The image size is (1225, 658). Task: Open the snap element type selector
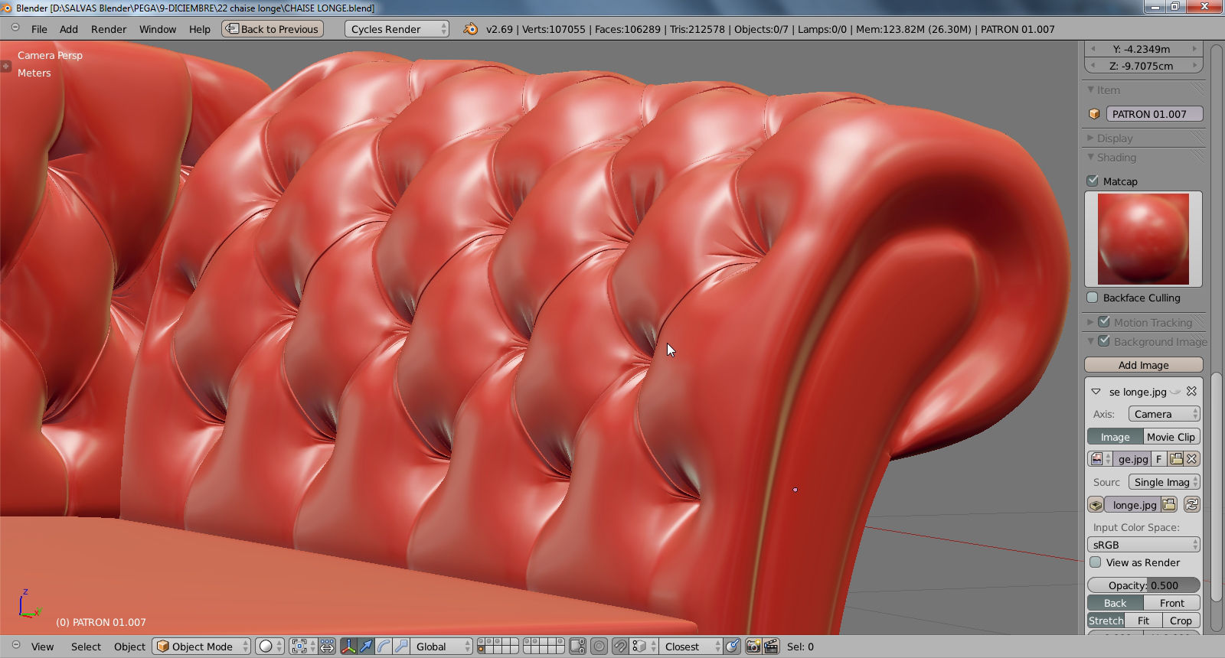[x=644, y=647]
